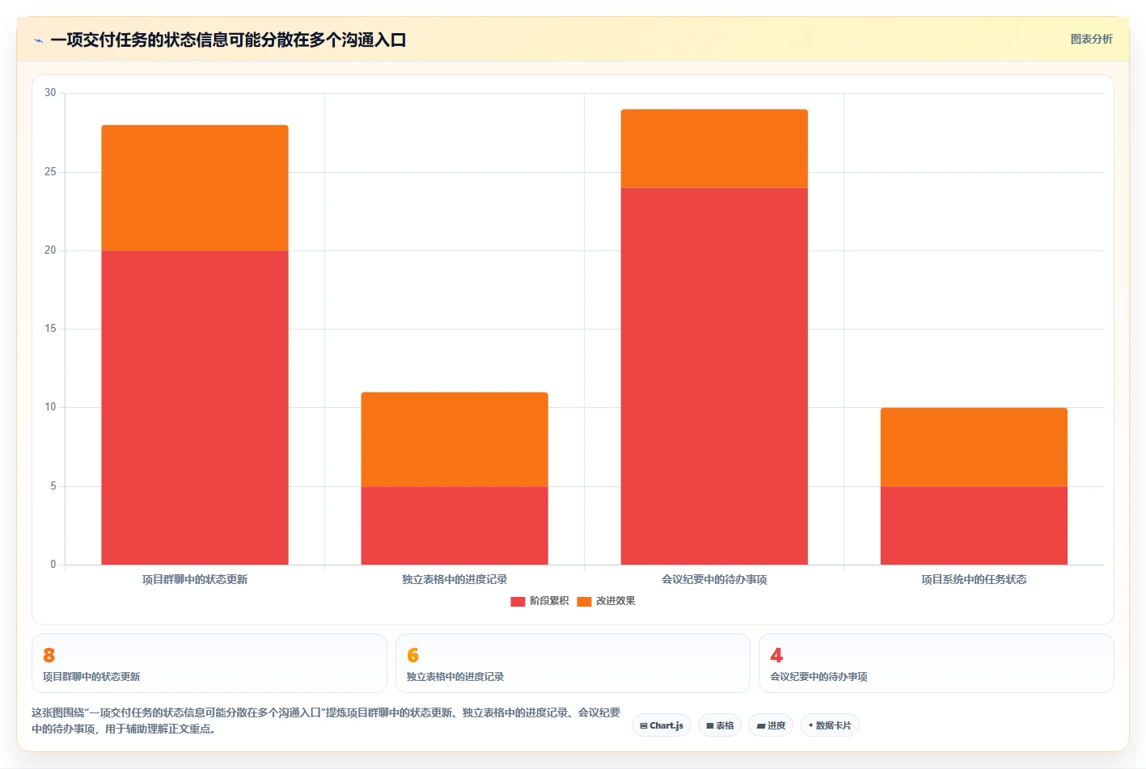Viewport: 1146px width, 769px height.
Task: Click the red bar segment for 项目群聊中的状态更新
Action: 195,408
